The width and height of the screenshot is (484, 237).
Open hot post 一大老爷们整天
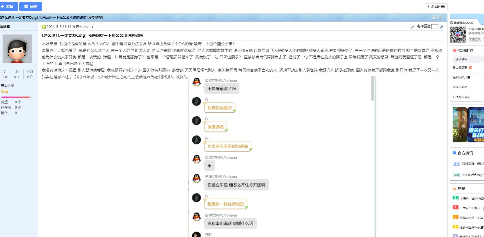[472, 208]
